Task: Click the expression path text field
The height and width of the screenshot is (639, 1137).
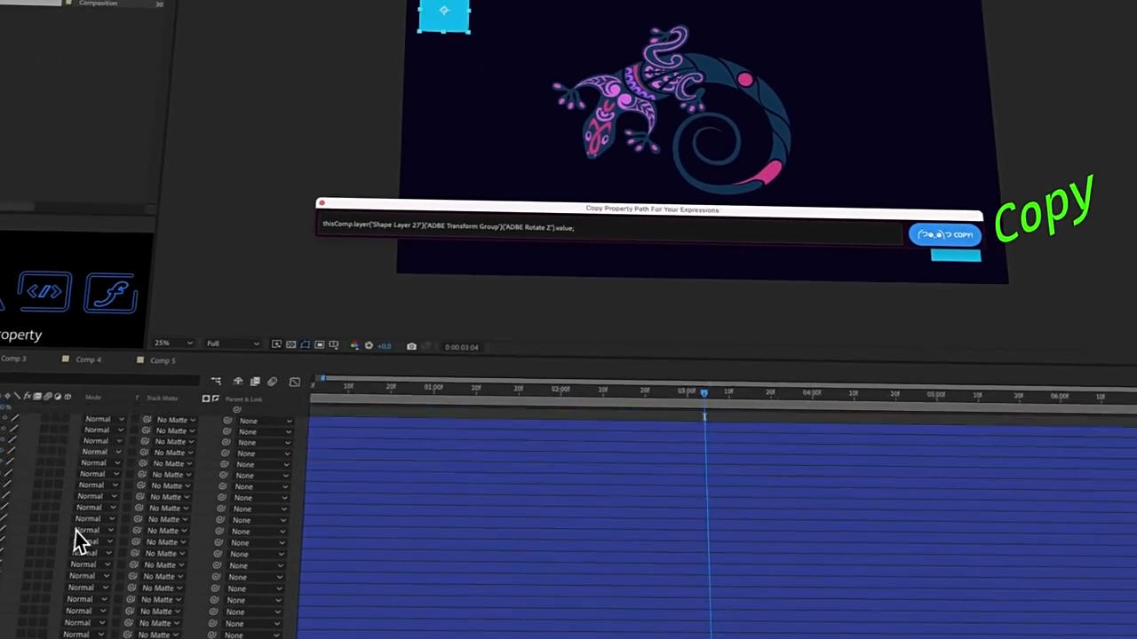Action: (609, 227)
